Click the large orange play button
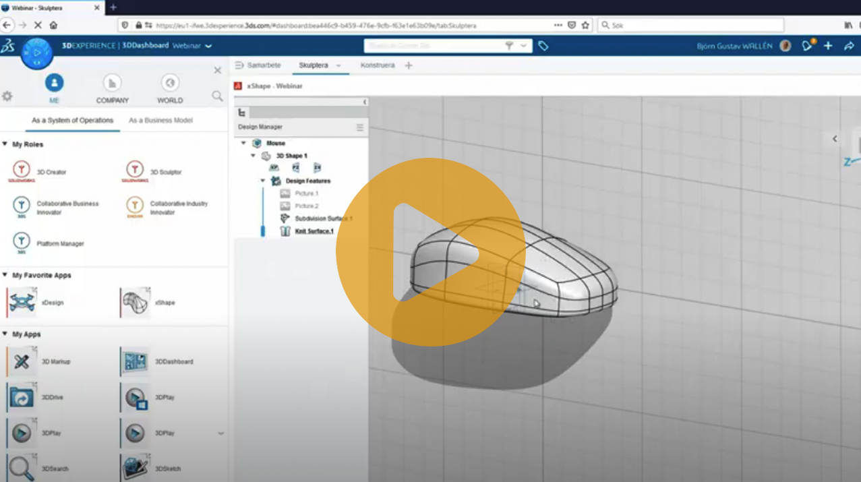Screen dimensions: 861x482 click(430, 252)
